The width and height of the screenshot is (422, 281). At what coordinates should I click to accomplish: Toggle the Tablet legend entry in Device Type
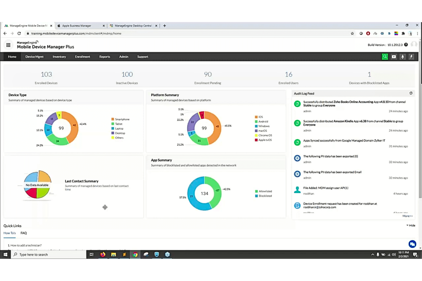tap(117, 124)
